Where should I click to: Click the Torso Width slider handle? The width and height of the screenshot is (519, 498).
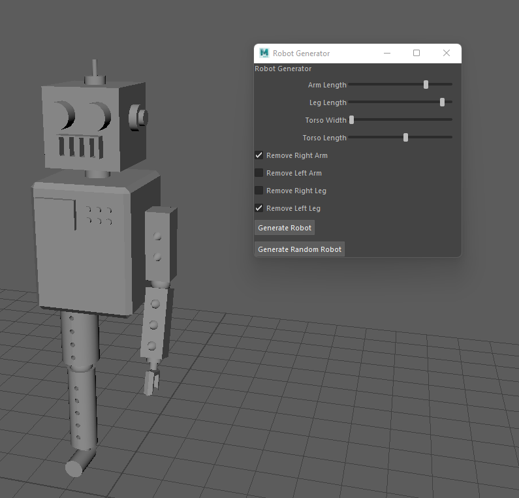click(351, 120)
